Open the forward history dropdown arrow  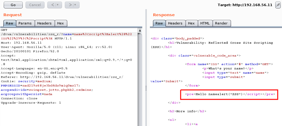(75, 5)
